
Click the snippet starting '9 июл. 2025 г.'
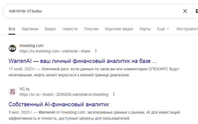tap(94, 115)
